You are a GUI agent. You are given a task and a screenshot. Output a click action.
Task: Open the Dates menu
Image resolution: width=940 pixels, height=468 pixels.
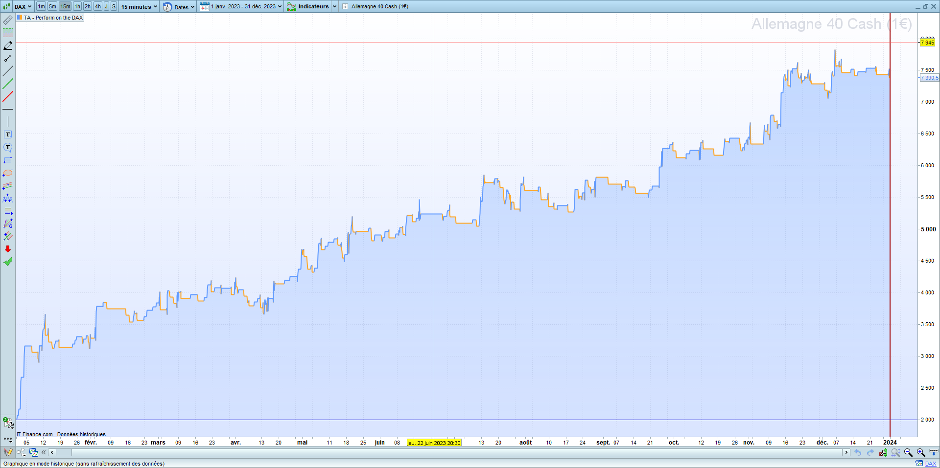pos(179,7)
